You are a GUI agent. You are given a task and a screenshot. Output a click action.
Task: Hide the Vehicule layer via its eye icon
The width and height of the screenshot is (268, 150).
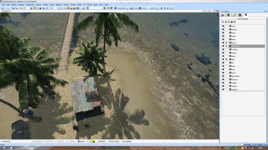(223, 86)
